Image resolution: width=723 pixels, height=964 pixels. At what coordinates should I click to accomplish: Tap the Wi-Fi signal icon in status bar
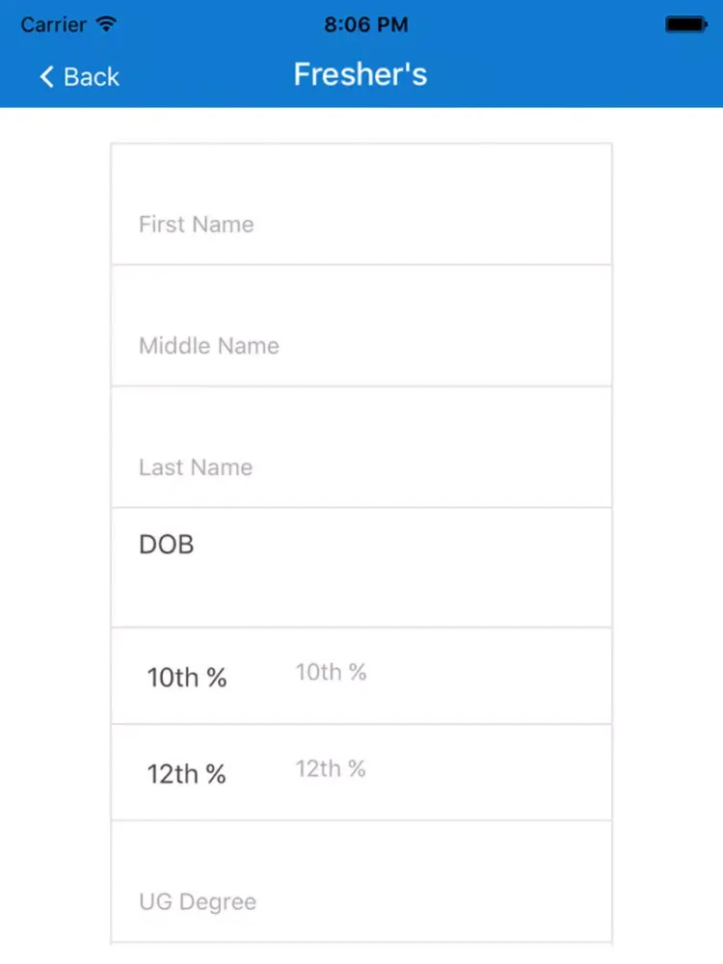tap(106, 24)
